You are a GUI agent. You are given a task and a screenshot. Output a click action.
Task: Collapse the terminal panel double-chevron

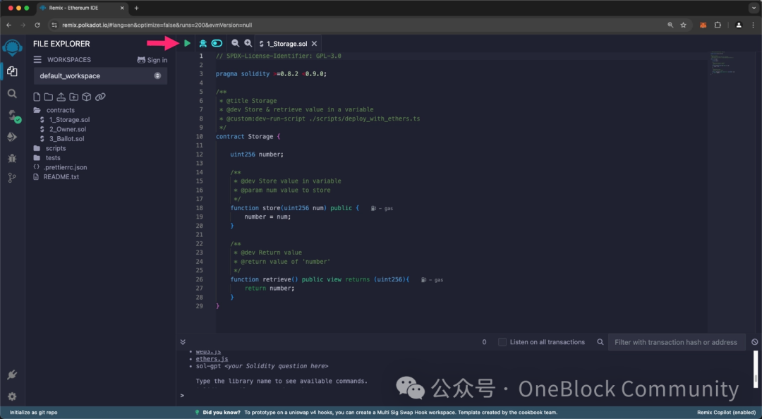(x=183, y=342)
